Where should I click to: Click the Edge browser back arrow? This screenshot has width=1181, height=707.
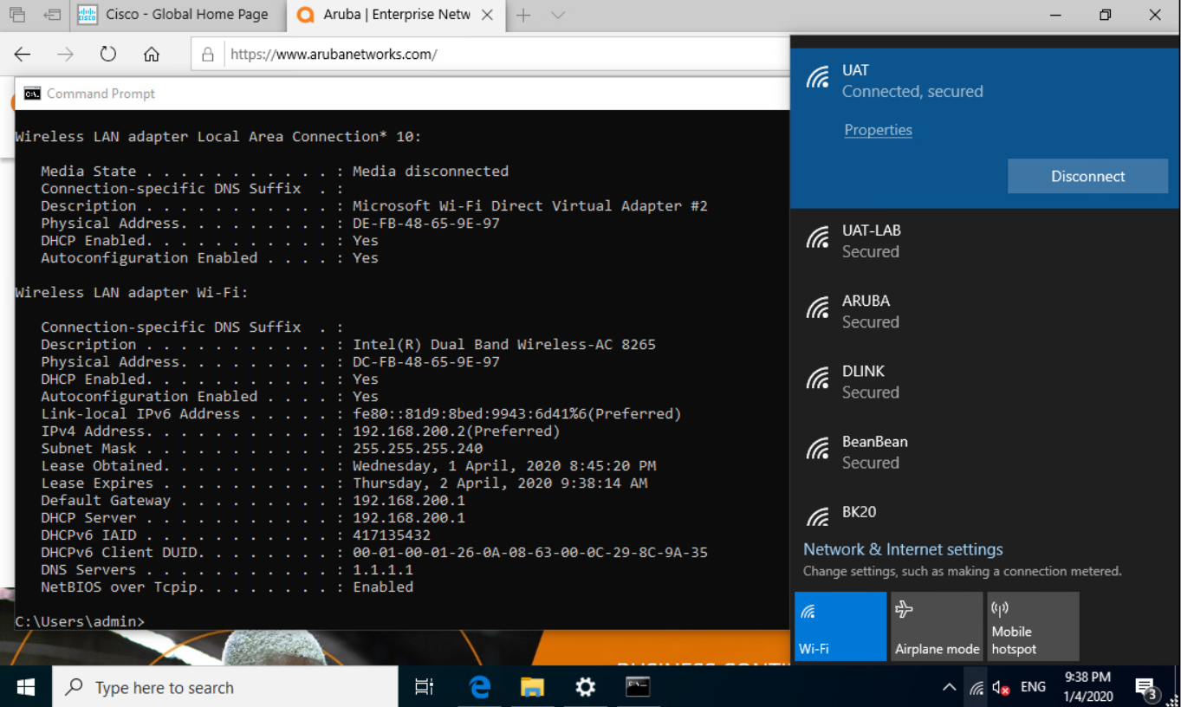click(23, 55)
